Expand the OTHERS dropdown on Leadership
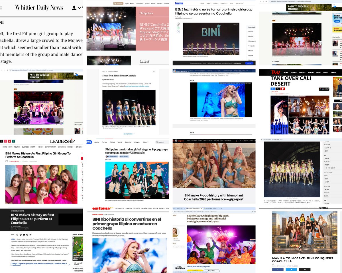 (80, 147)
